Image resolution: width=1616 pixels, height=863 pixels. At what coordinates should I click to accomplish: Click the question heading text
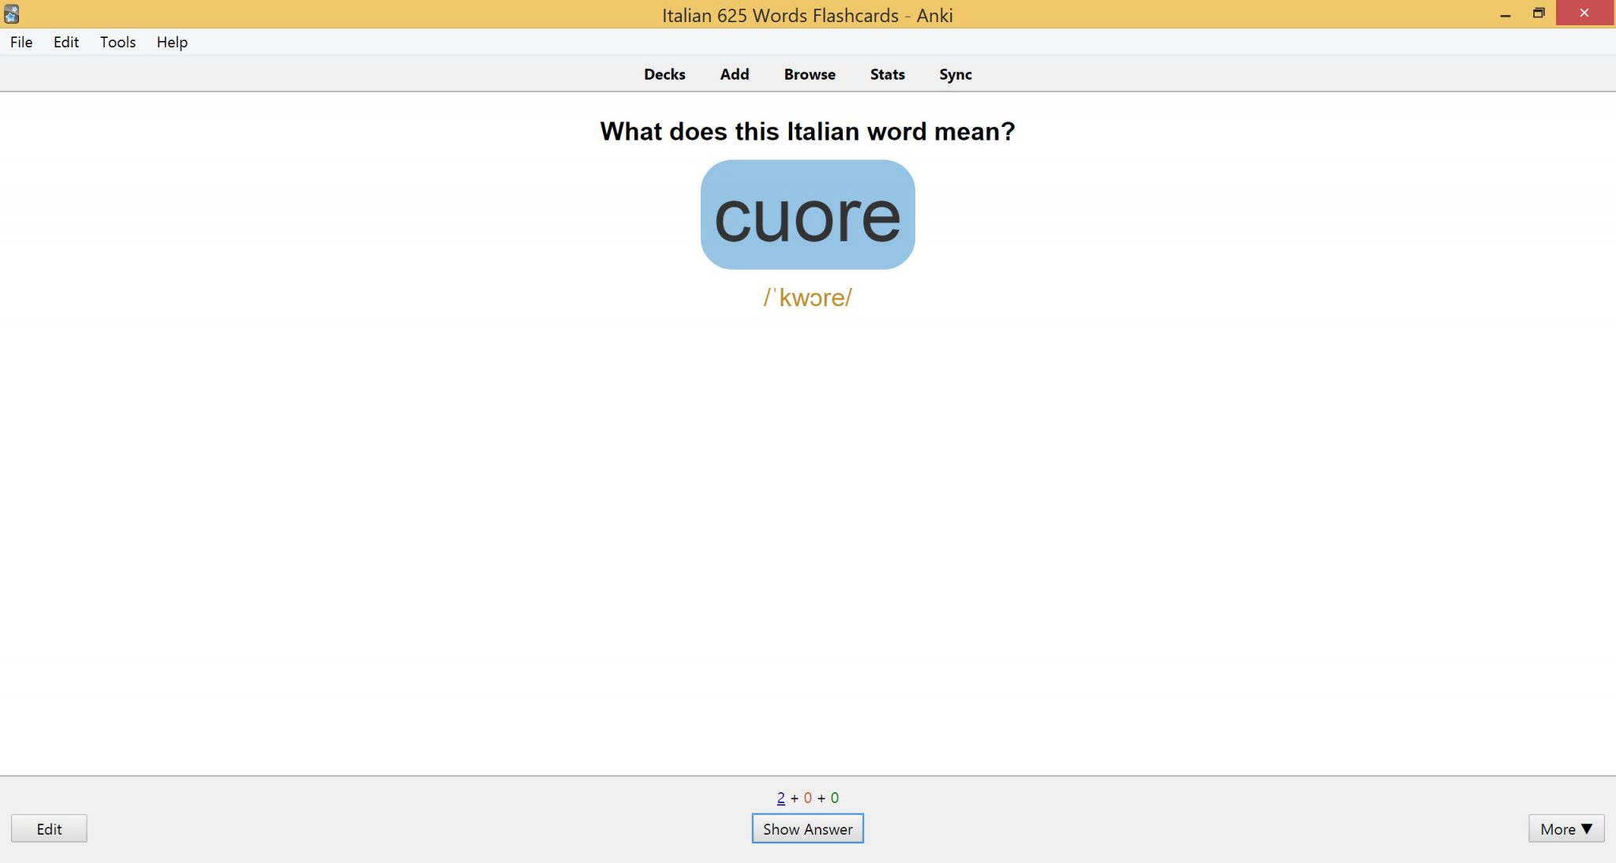coord(807,131)
